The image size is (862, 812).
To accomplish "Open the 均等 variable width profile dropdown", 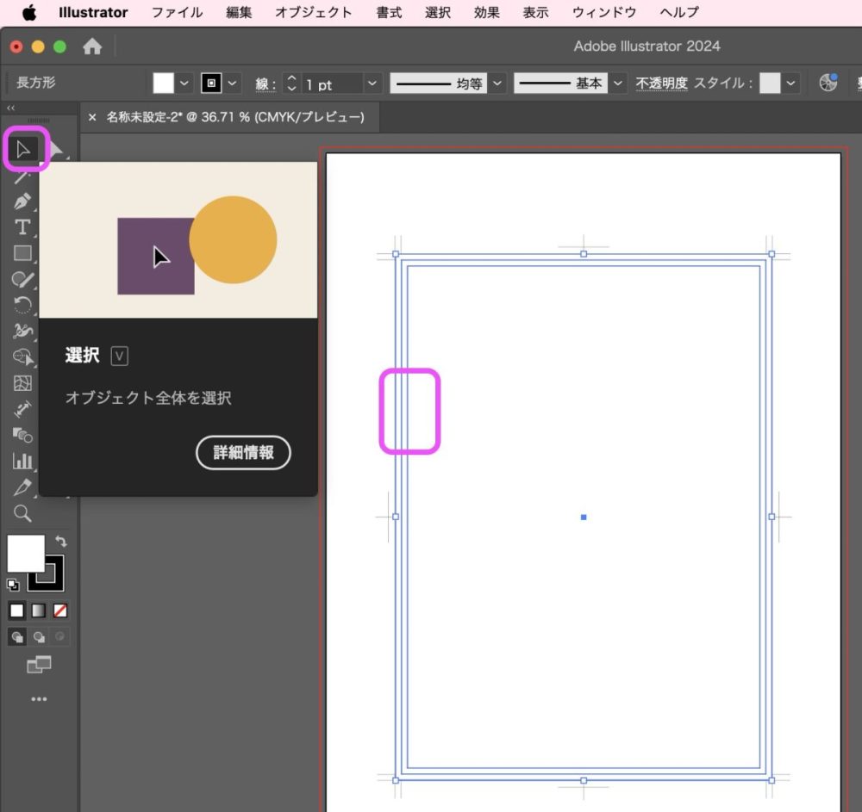I will (497, 84).
